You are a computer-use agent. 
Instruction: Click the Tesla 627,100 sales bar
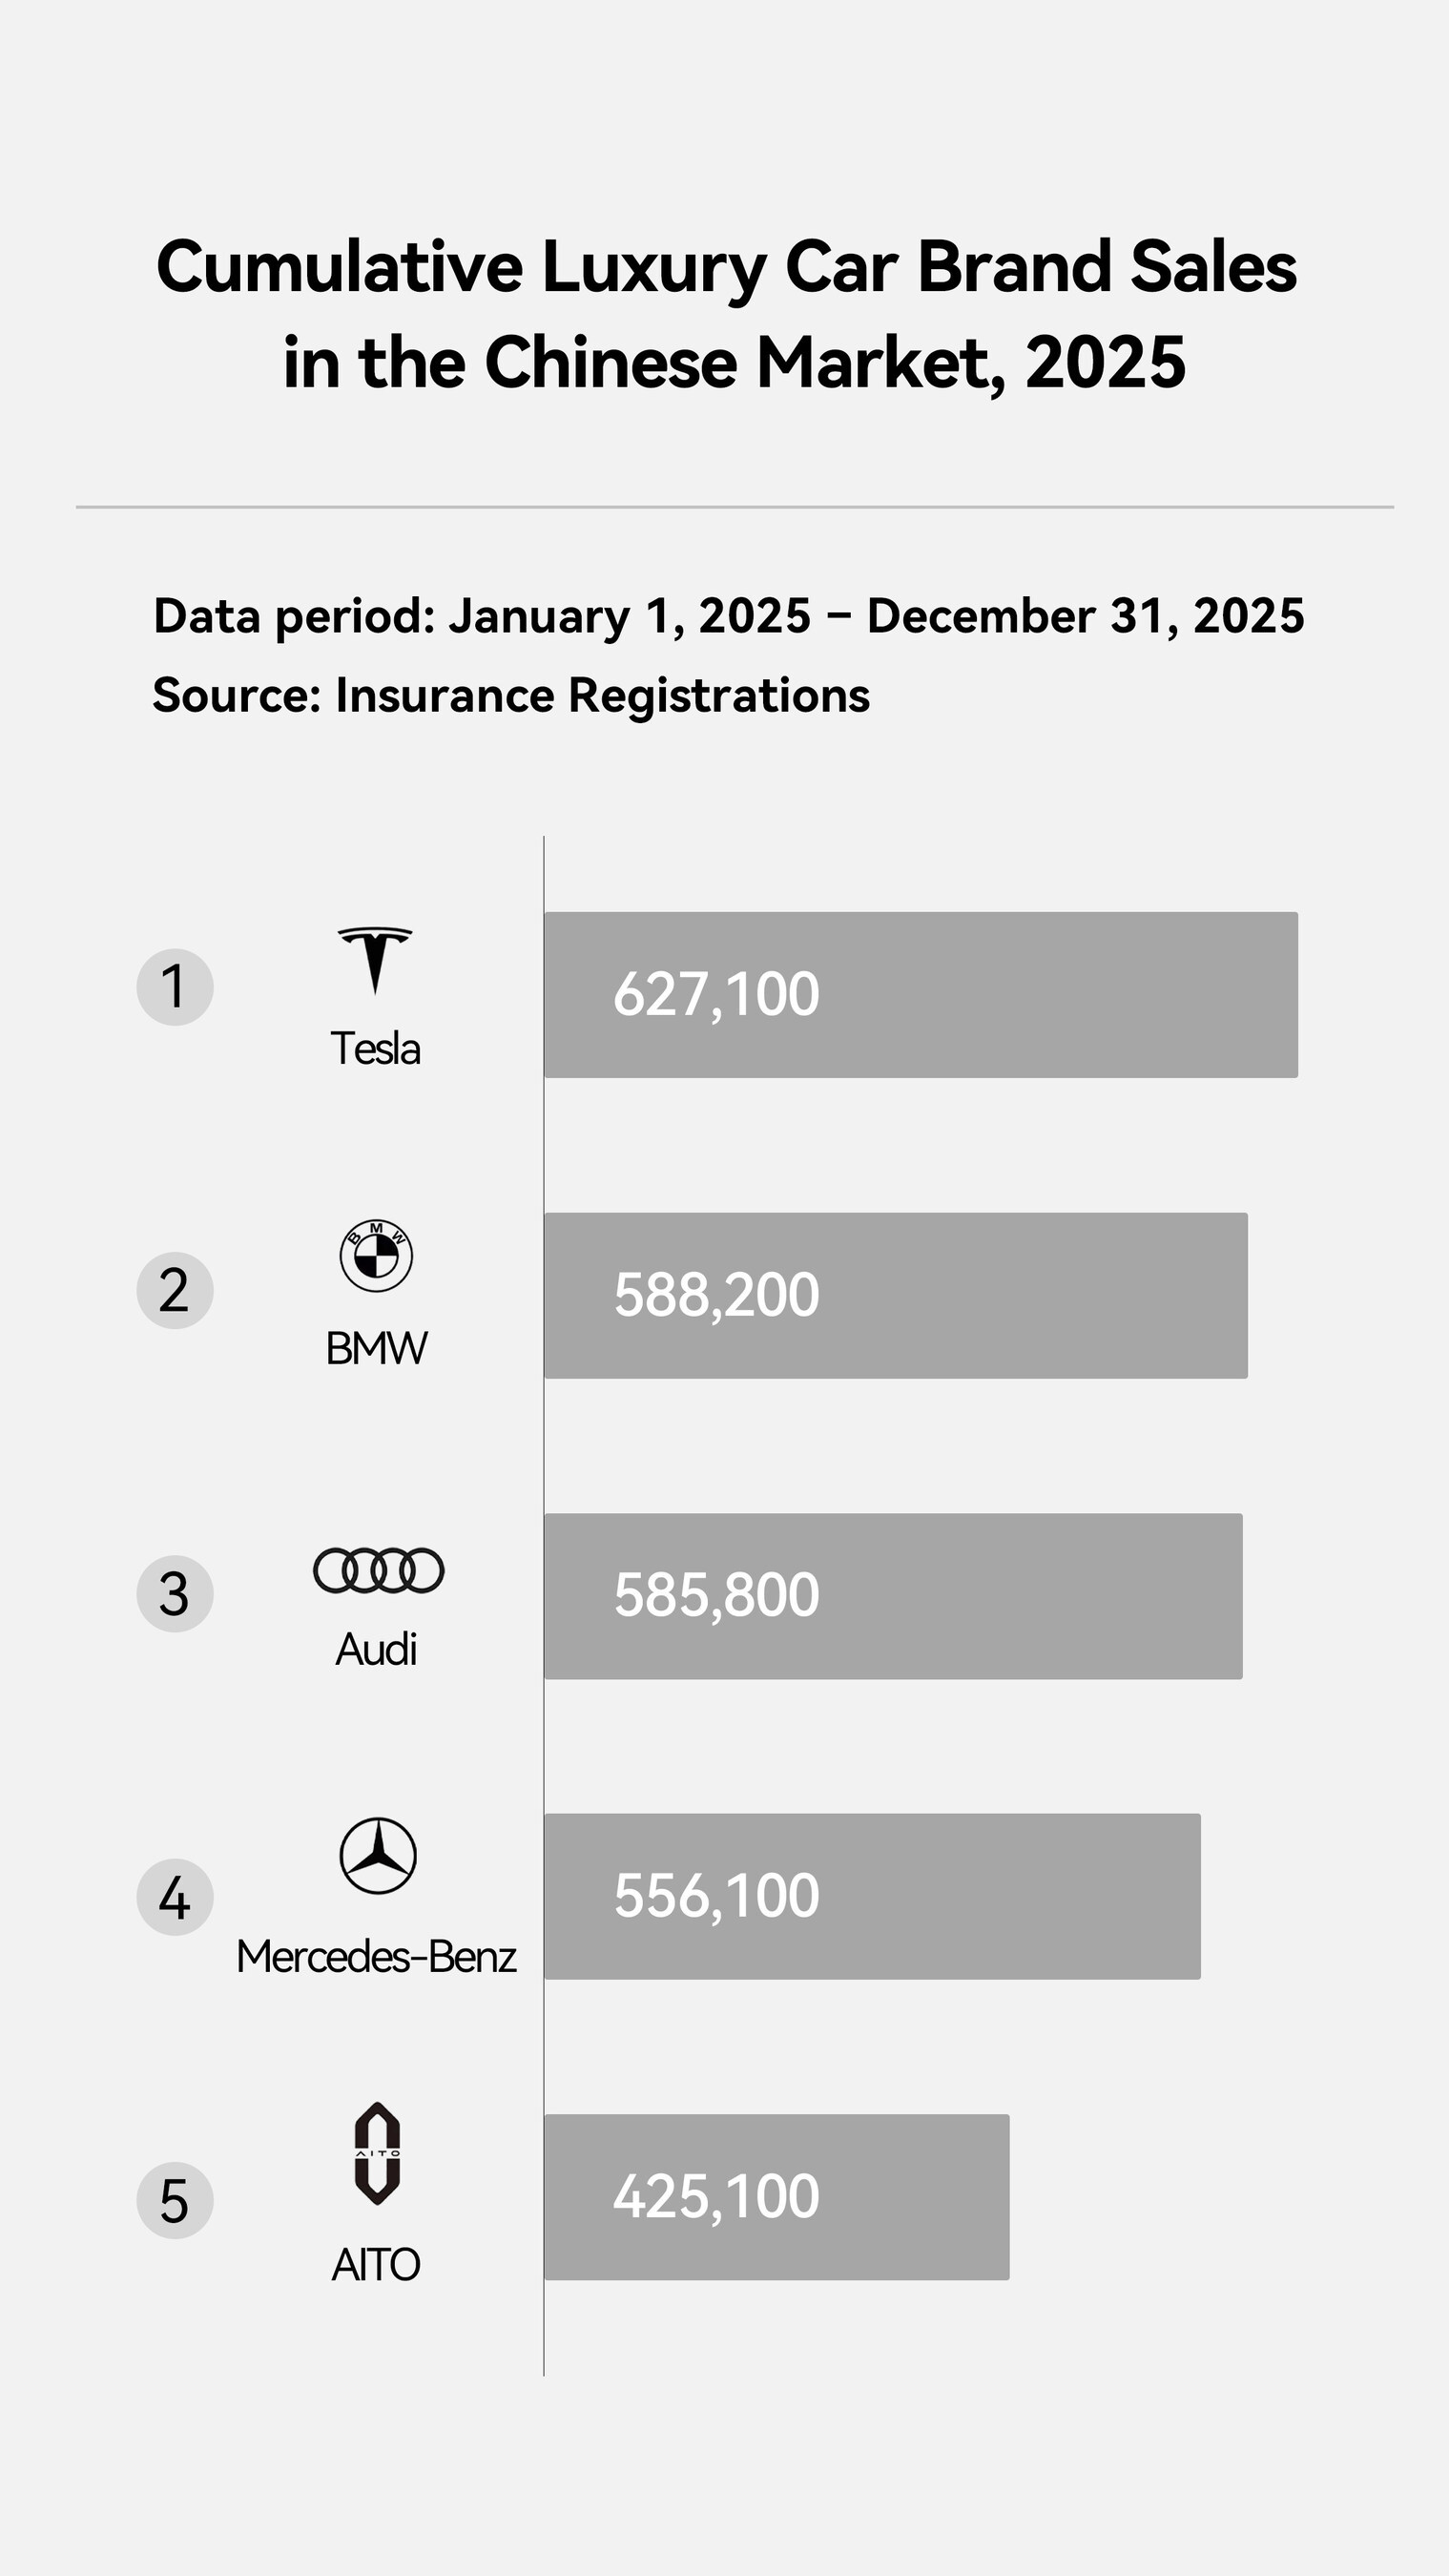pyautogui.click(x=920, y=995)
